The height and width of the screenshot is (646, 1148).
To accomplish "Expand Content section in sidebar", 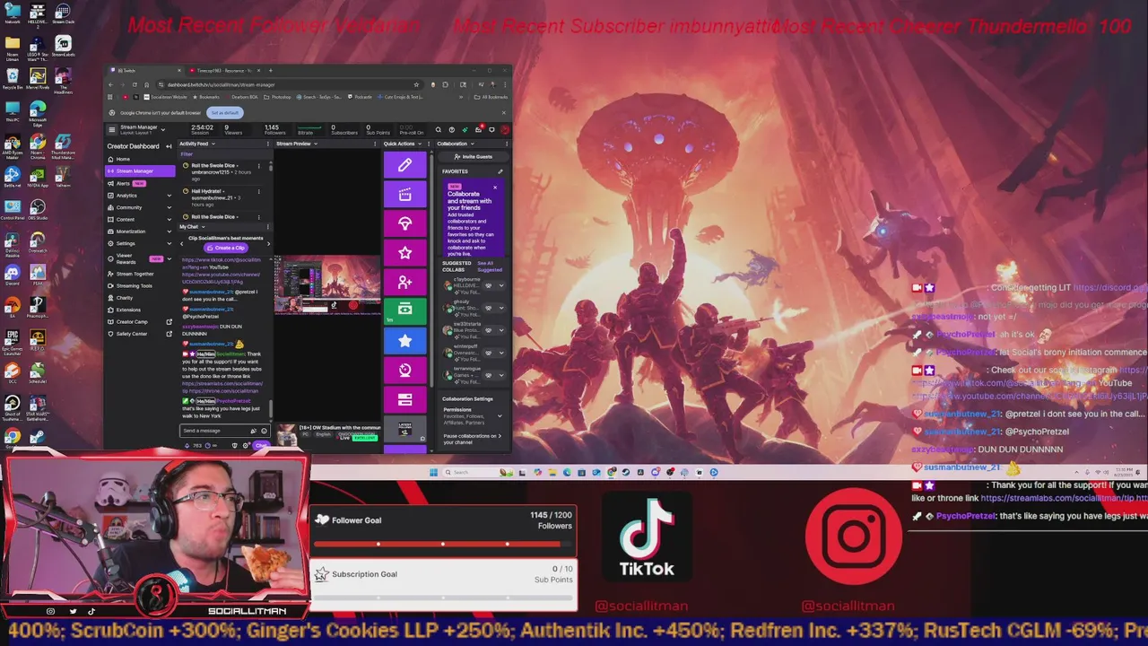I will click(169, 220).
